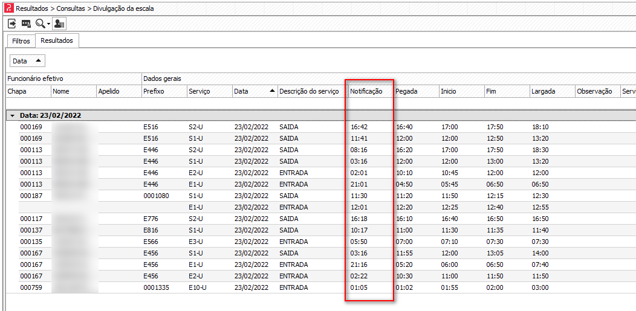The width and height of the screenshot is (636, 311).
Task: Click the exit arrow toolbar icon
Action: [12, 24]
